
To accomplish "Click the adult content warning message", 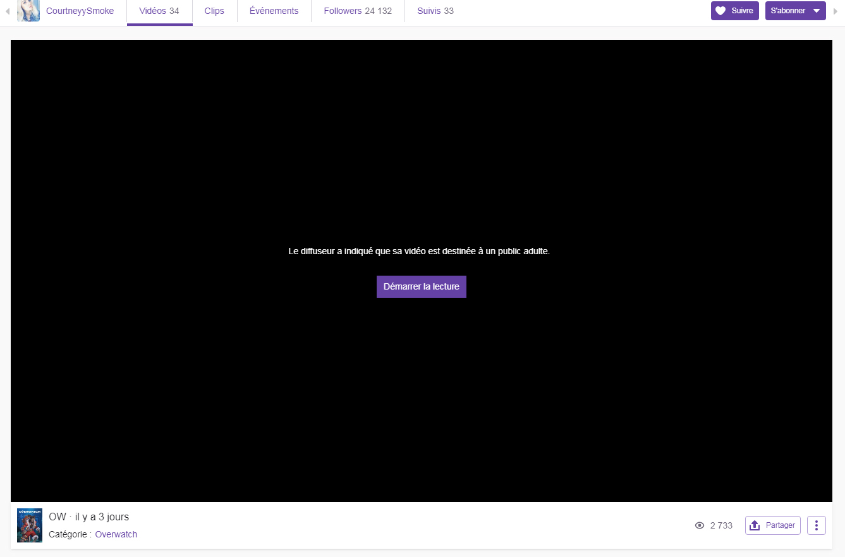I will [419, 251].
